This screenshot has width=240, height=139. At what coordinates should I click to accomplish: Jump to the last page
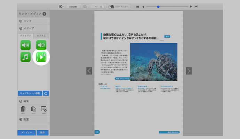(196, 7)
